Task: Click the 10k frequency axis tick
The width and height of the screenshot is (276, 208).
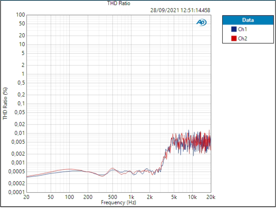Action: tap(192, 197)
